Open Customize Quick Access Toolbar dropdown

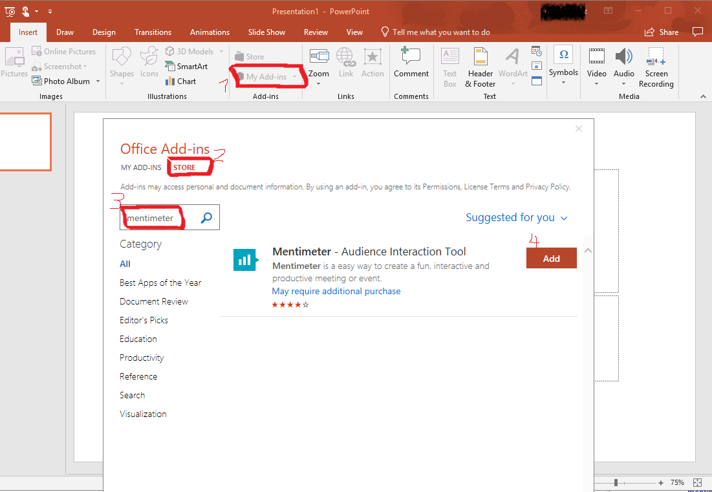click(50, 12)
